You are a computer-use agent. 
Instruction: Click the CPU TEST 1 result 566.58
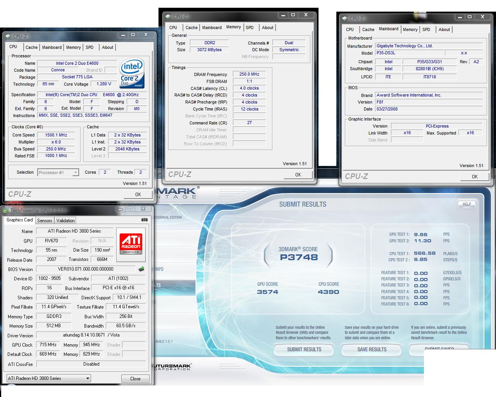point(425,253)
